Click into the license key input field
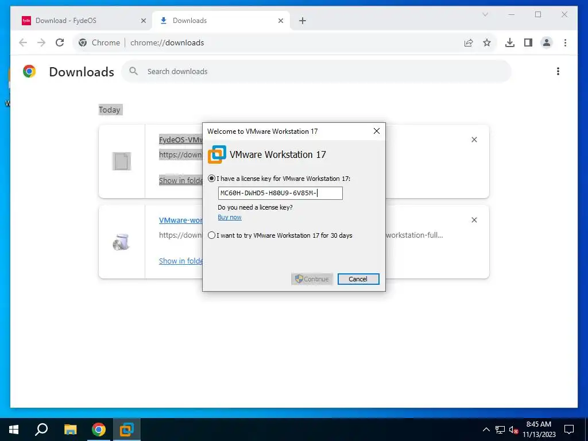588x441 pixels. (280, 193)
